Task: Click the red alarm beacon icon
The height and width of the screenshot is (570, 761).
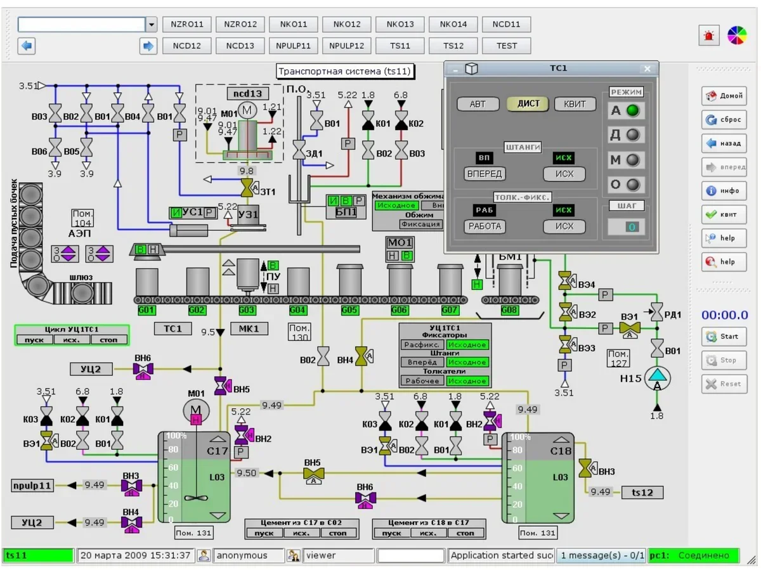Action: pyautogui.click(x=709, y=36)
